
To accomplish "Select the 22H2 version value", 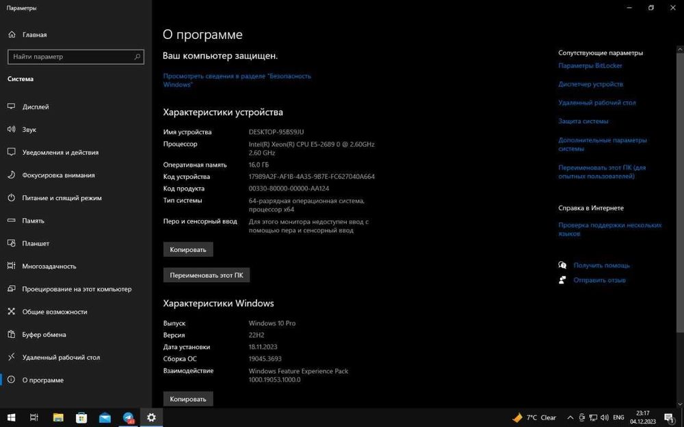I will click(256, 335).
